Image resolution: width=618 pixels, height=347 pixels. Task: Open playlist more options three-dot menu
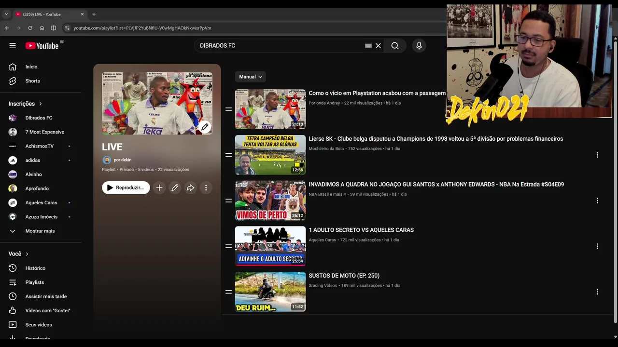206,188
